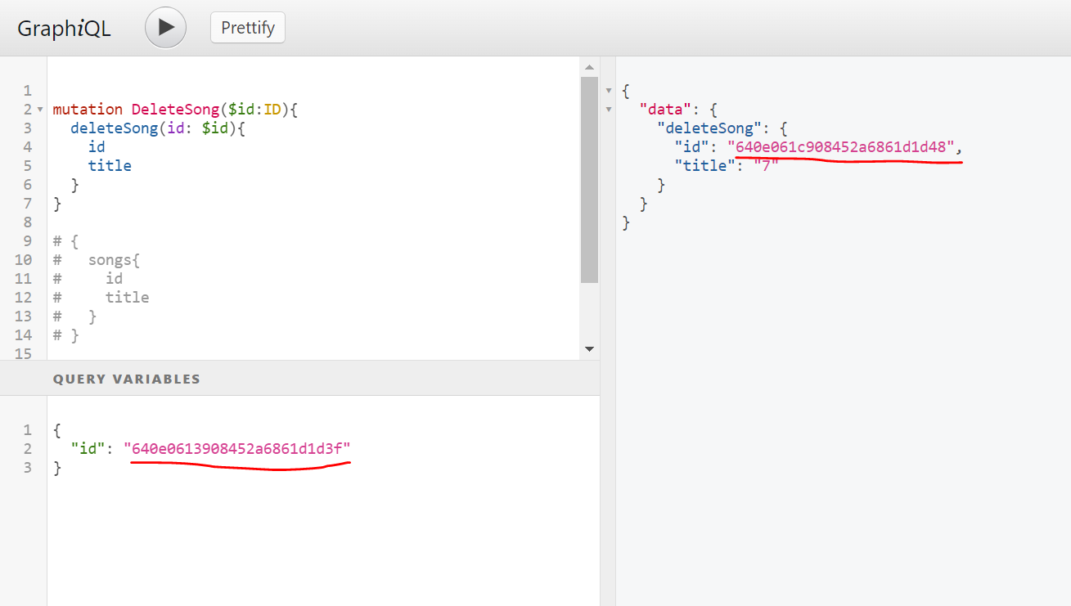Image resolution: width=1071 pixels, height=606 pixels.
Task: Click the "id" key in query variables
Action: pyautogui.click(x=88, y=448)
